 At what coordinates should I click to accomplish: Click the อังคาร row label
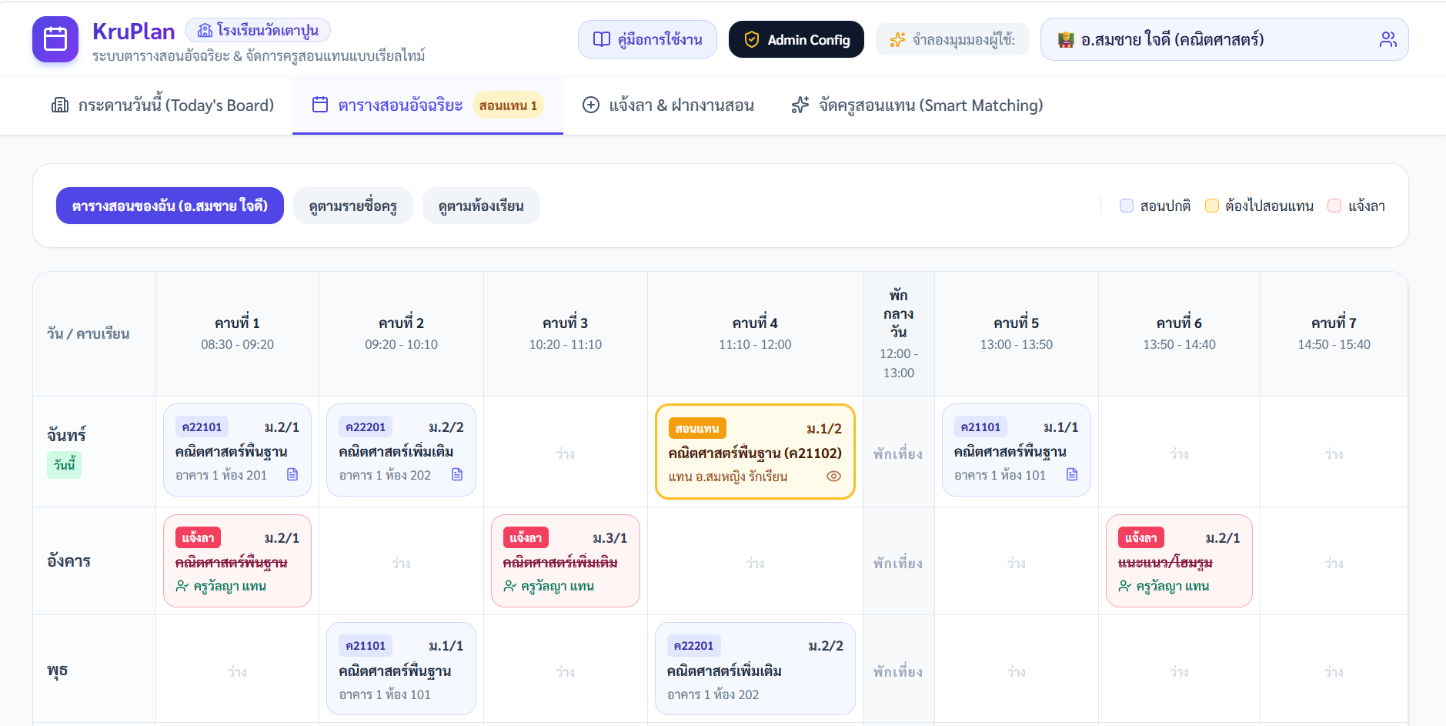68,561
